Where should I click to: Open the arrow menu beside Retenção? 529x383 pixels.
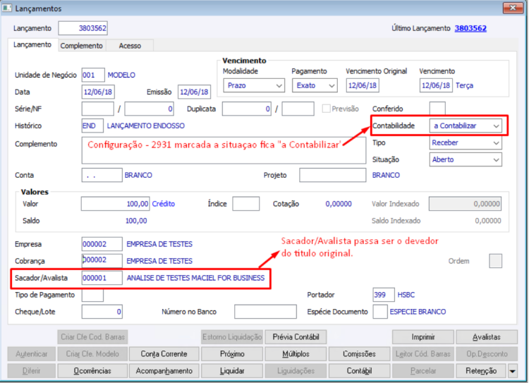(513, 371)
